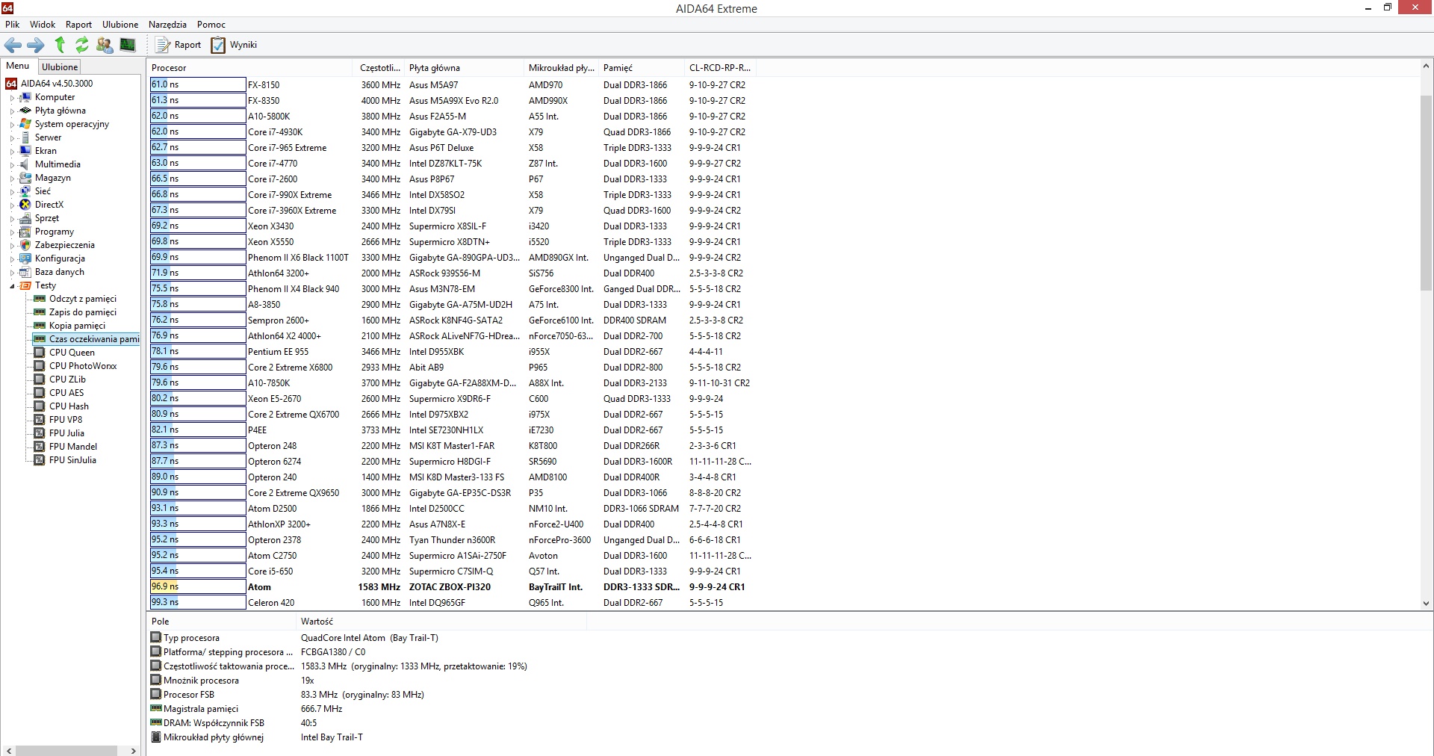1434x756 pixels.
Task: Click the sidebar horizontal scrollbar right arrow
Action: [134, 750]
